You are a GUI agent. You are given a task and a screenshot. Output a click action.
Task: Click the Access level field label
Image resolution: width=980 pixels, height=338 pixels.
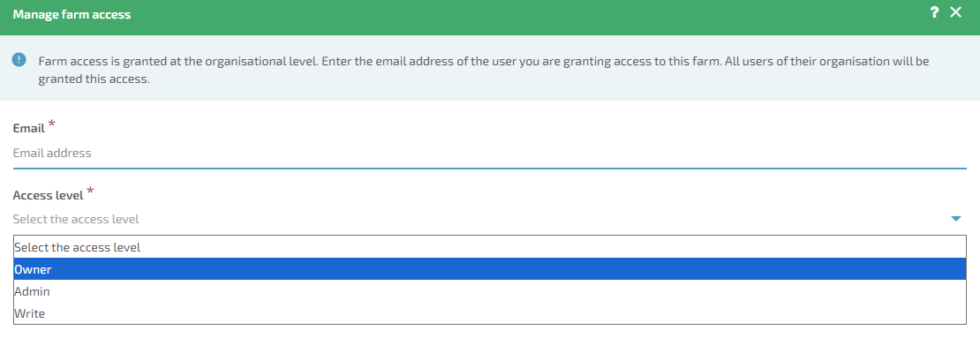[x=49, y=195]
